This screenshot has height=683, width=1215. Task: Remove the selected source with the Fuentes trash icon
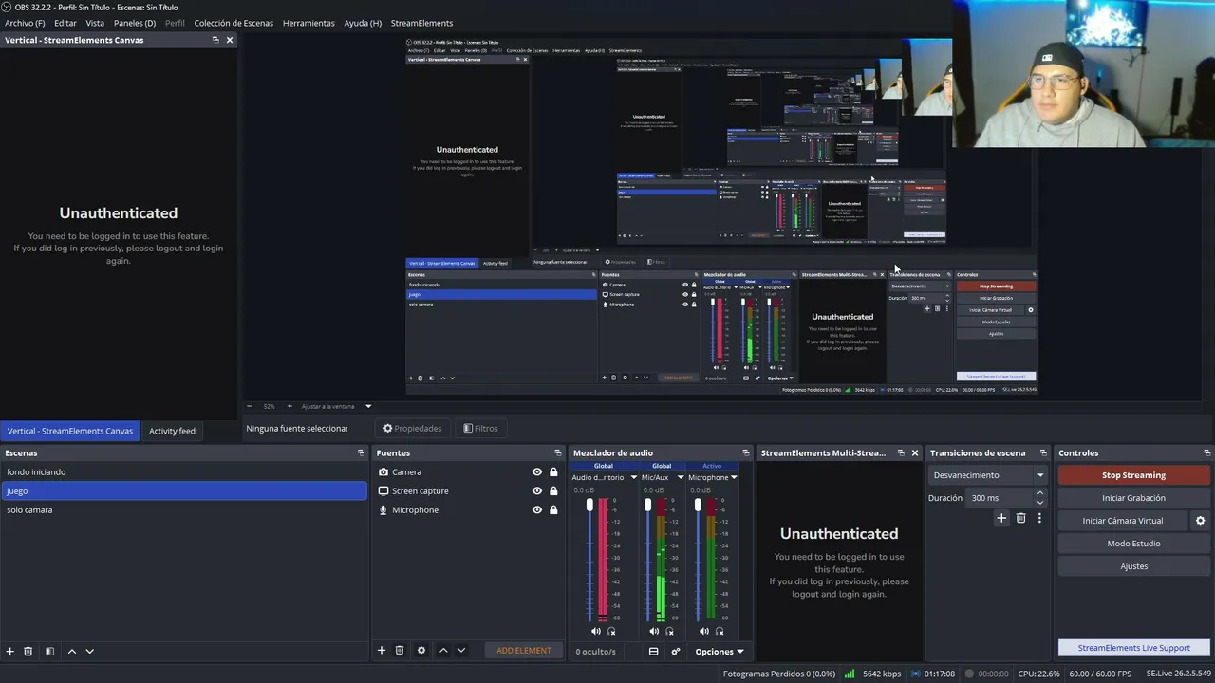(400, 650)
